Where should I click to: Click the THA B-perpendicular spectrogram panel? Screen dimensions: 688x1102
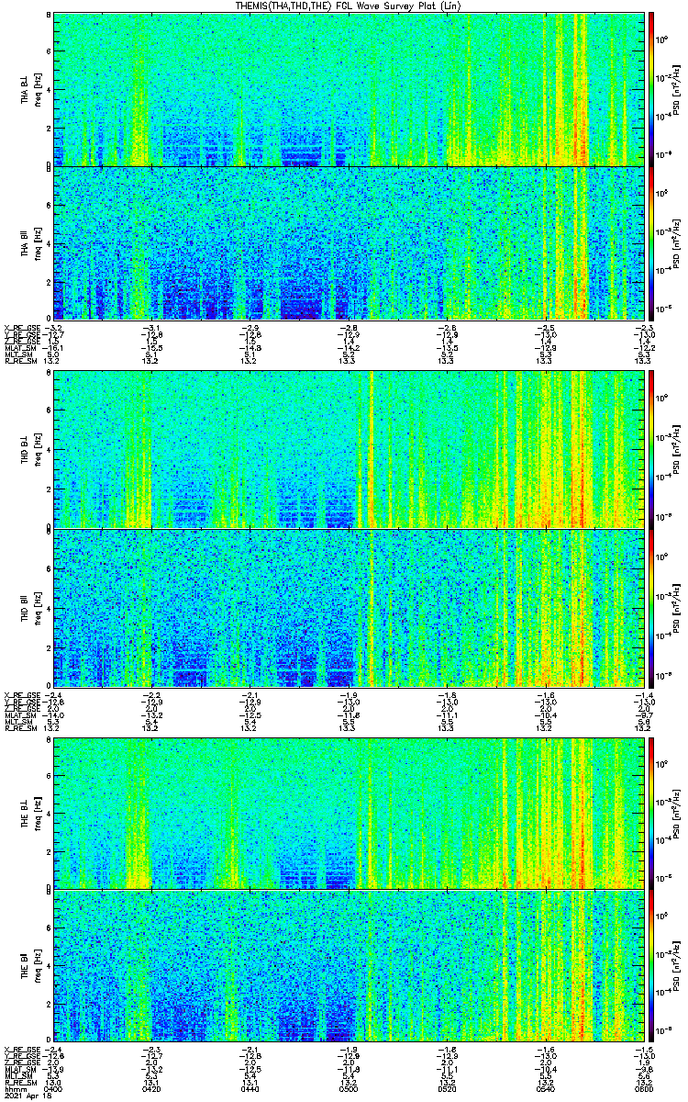tap(349, 89)
